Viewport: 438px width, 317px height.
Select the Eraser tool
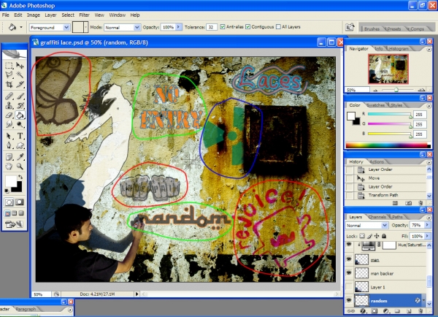9,115
